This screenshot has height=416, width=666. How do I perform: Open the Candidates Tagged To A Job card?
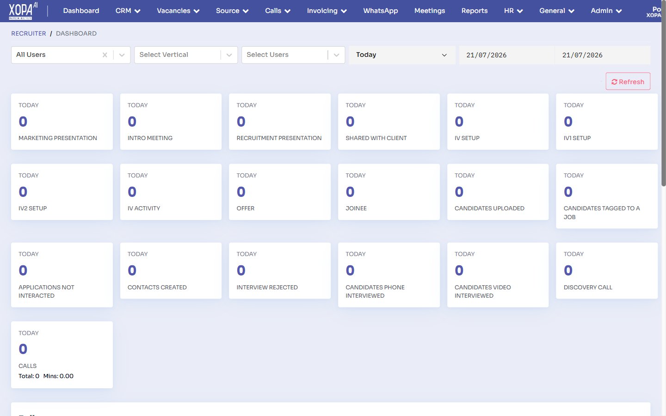tap(607, 196)
